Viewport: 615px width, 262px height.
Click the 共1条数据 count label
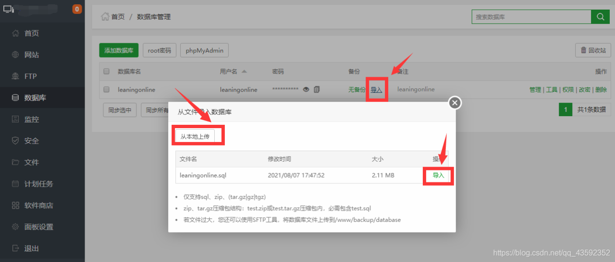coord(591,109)
